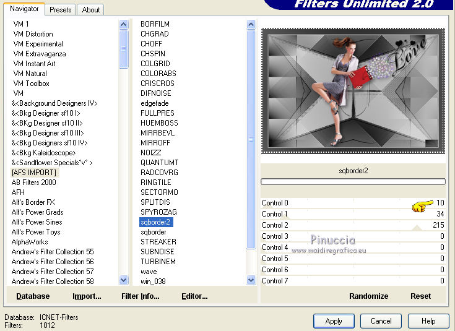Select Alf's Power Toys category

point(36,232)
